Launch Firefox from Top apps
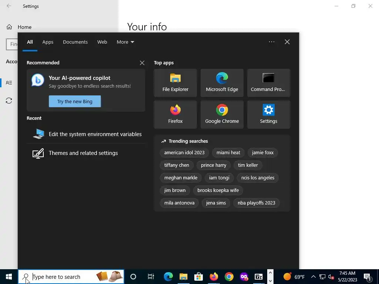The height and width of the screenshot is (284, 379). point(175,115)
